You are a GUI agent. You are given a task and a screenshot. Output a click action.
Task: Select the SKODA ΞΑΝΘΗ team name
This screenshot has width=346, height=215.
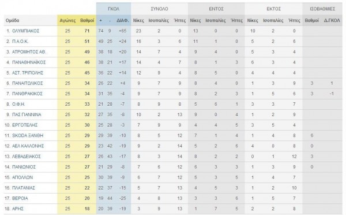tap(28, 135)
